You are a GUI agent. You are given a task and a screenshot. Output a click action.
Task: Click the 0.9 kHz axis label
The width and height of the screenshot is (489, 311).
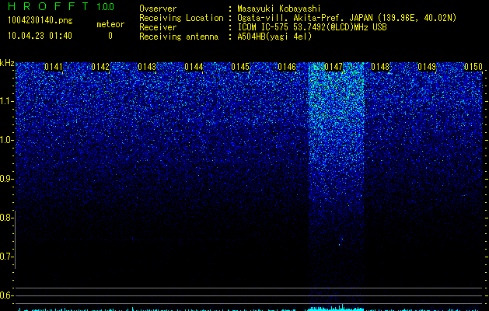[x=6, y=179]
